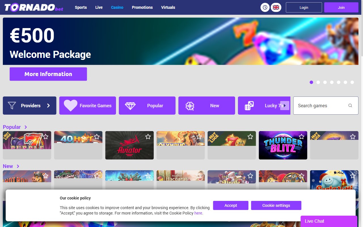Click the arrow to scroll categories right
Viewport: 363px width, 227px height.
point(285,106)
